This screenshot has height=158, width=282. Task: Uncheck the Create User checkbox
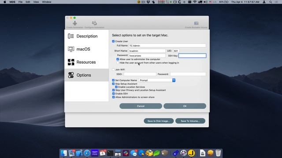click(x=113, y=41)
